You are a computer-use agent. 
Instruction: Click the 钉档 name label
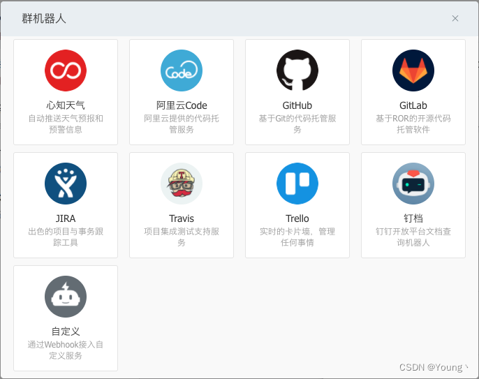point(413,218)
